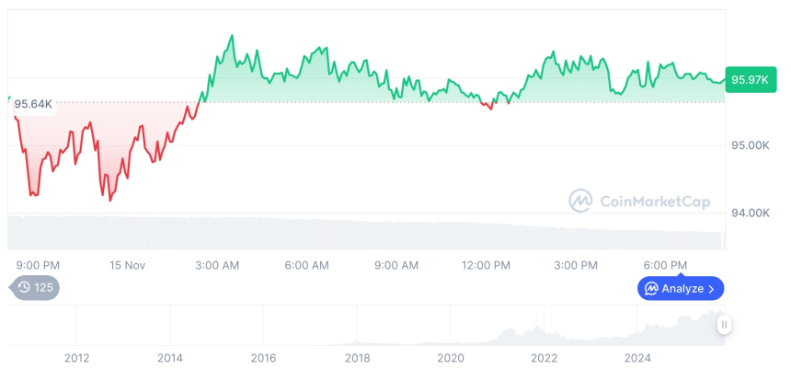Click the Analyze button's chart logo icon
This screenshot has height=369, width=791.
pos(651,289)
